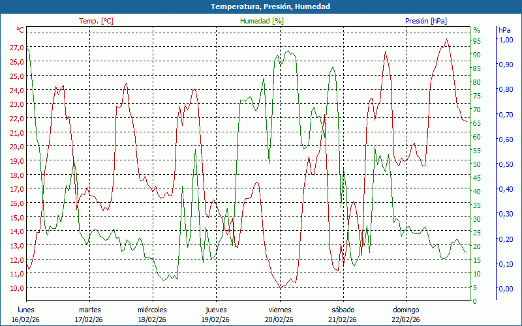Viewport: 522px width, 326px height.
Task: Select the green Humedad [%] legend label
Action: (x=262, y=21)
